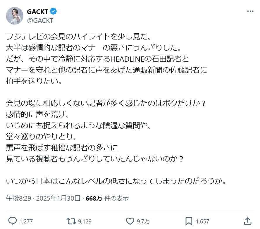Click the 1,277 reply count
The height and width of the screenshot is (229, 260).
(x=26, y=221)
